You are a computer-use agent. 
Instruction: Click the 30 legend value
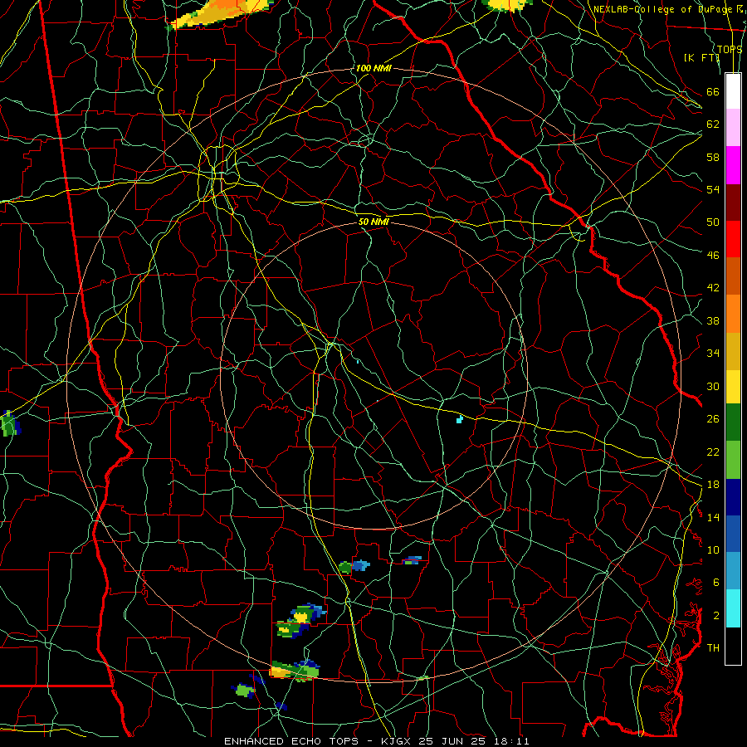(x=713, y=386)
